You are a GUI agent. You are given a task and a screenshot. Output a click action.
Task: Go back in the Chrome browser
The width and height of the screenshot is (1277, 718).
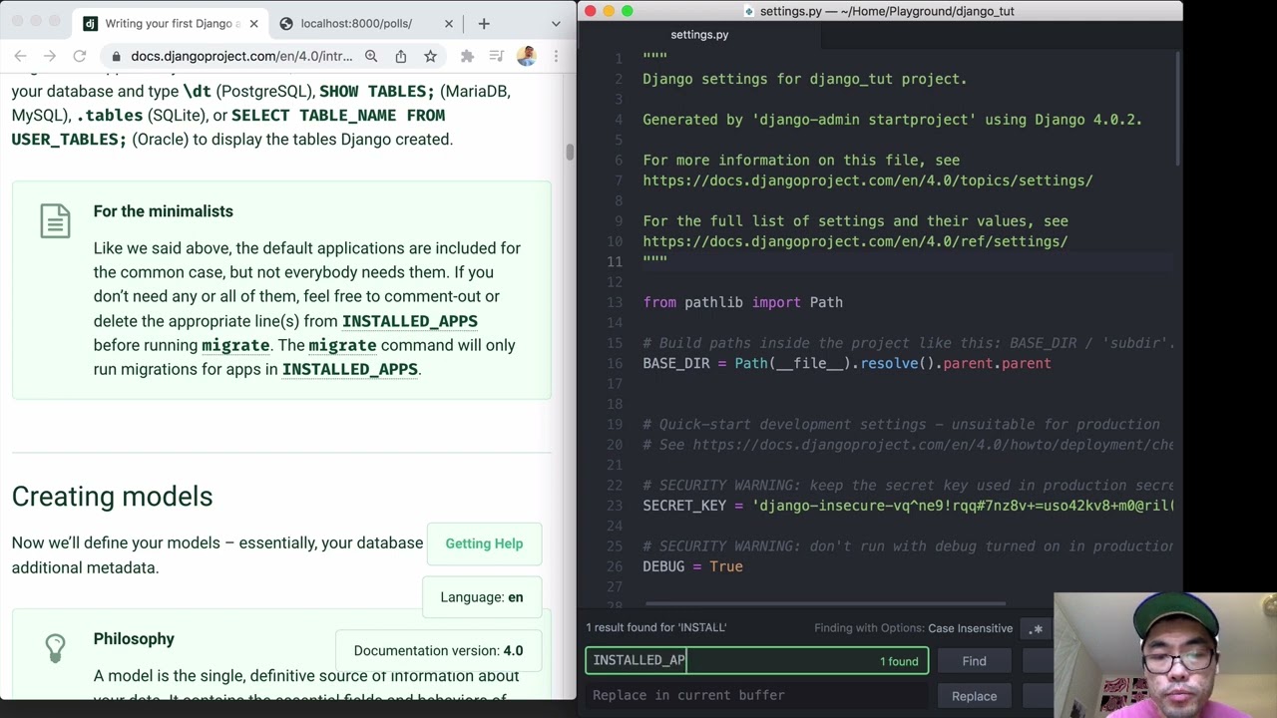pos(21,57)
